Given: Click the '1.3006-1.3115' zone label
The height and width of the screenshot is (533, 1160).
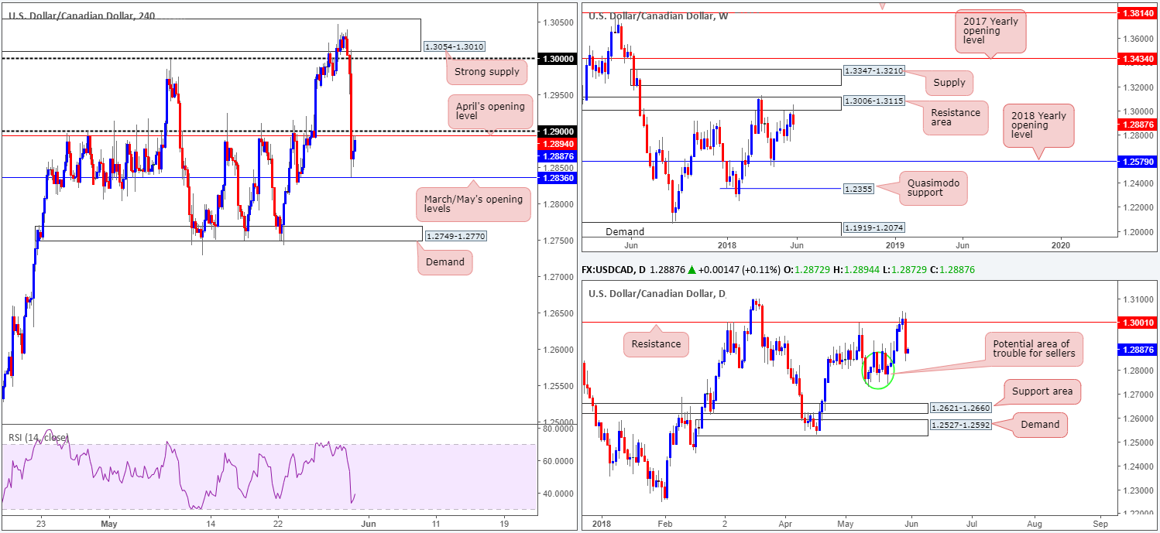Looking at the screenshot, I should 874,101.
